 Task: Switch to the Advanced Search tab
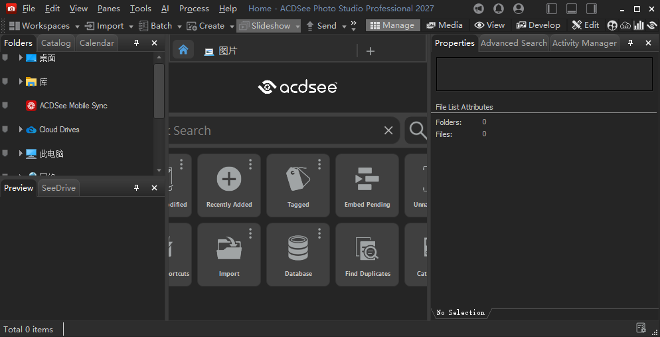tap(513, 43)
